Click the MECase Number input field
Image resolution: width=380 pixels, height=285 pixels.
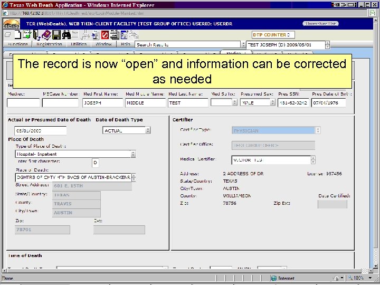point(60,103)
